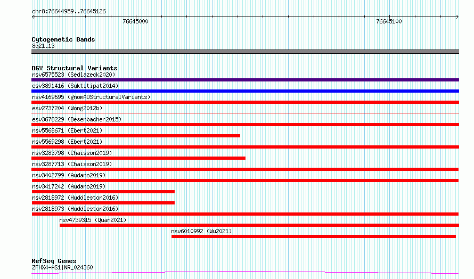Click the Cytogenetic Bands track title
This screenshot has height=279, width=474.
63,39
